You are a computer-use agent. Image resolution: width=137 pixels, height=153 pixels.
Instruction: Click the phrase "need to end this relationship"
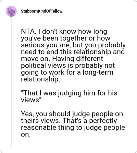(66, 52)
